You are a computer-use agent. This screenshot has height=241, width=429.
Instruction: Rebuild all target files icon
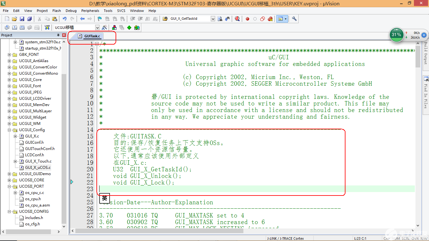(x=22, y=28)
